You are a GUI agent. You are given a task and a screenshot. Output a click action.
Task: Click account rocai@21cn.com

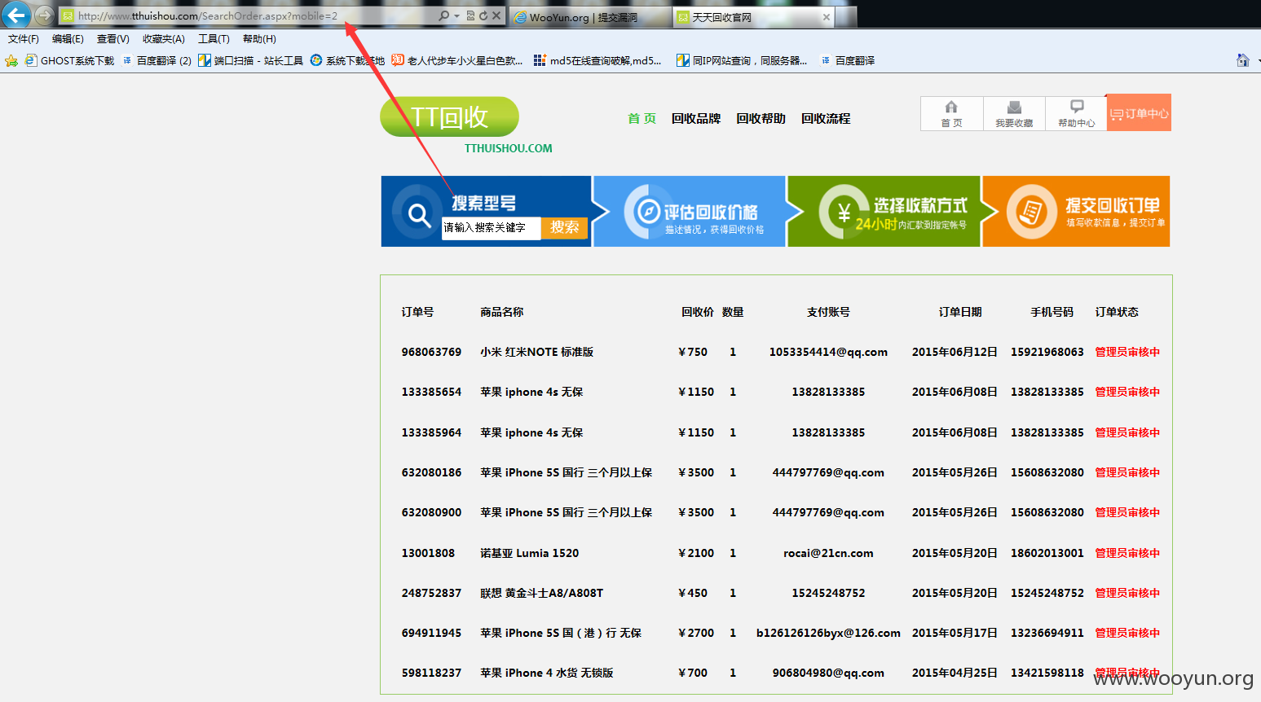(x=828, y=553)
